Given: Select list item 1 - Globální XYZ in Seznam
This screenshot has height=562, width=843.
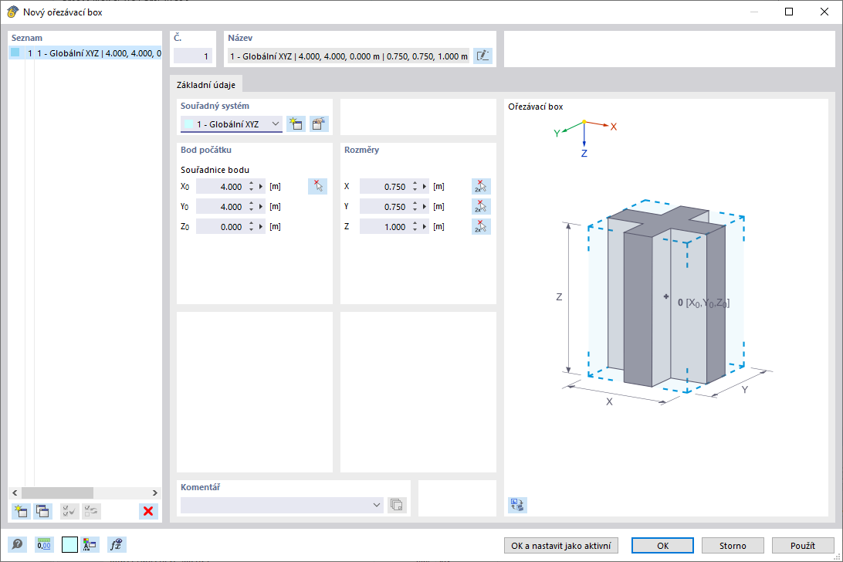Looking at the screenshot, I should coord(85,53).
